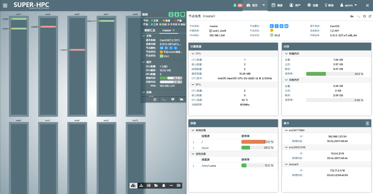373x194 pixels.
Task: Switch to the 集群汇总 tab
Action: (150, 30)
